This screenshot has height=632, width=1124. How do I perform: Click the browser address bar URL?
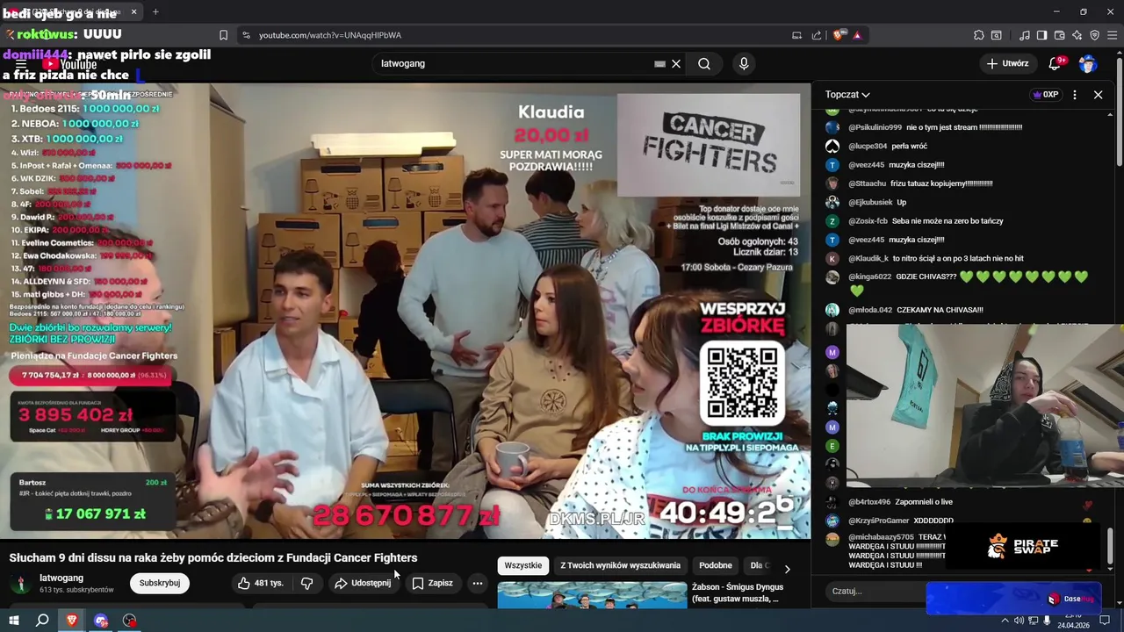[x=330, y=35]
